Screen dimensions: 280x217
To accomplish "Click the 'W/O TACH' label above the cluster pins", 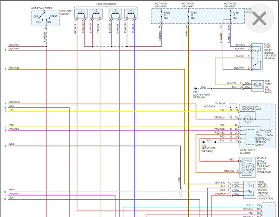I will tap(209, 107).
